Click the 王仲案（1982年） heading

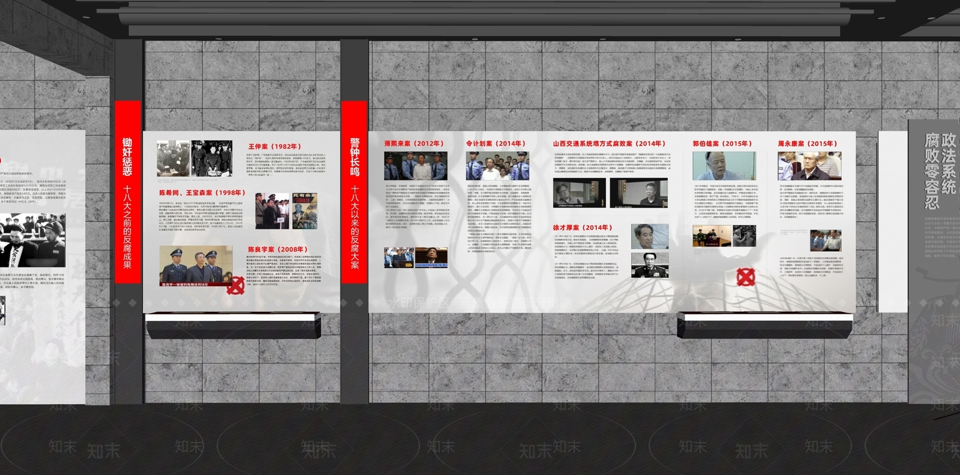coord(275,146)
